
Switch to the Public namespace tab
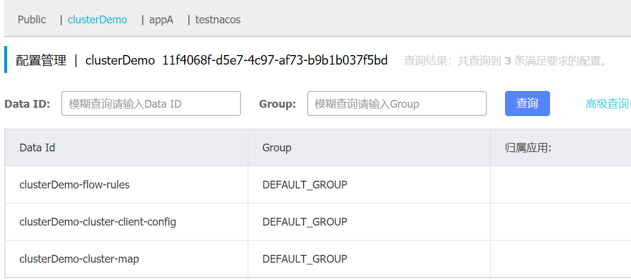32,20
